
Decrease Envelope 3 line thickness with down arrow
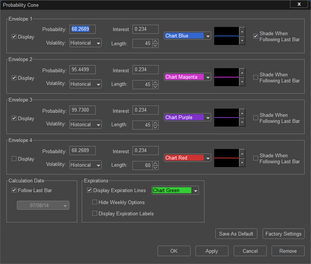click(x=242, y=122)
